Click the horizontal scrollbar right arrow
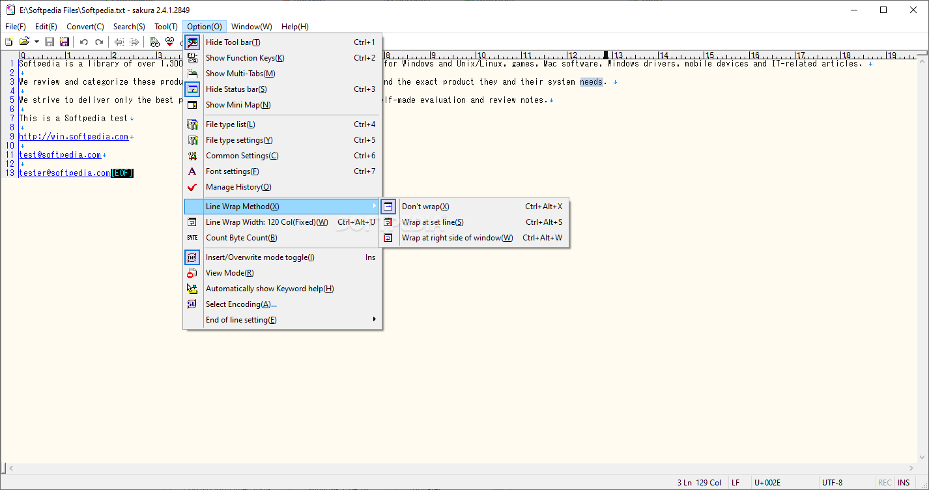 point(913,468)
